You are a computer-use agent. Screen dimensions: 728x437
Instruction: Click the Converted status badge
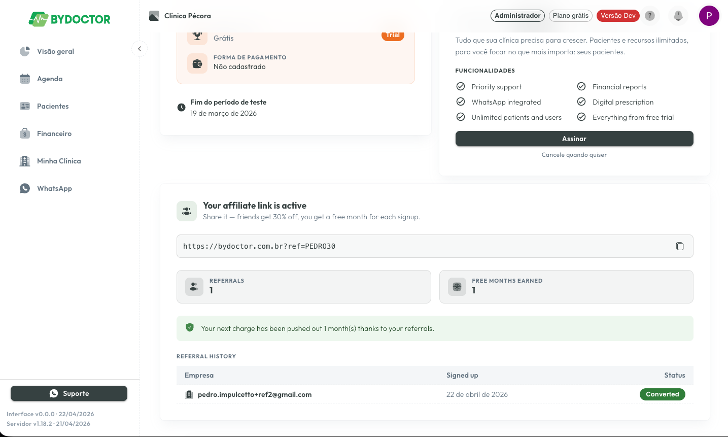[663, 394]
